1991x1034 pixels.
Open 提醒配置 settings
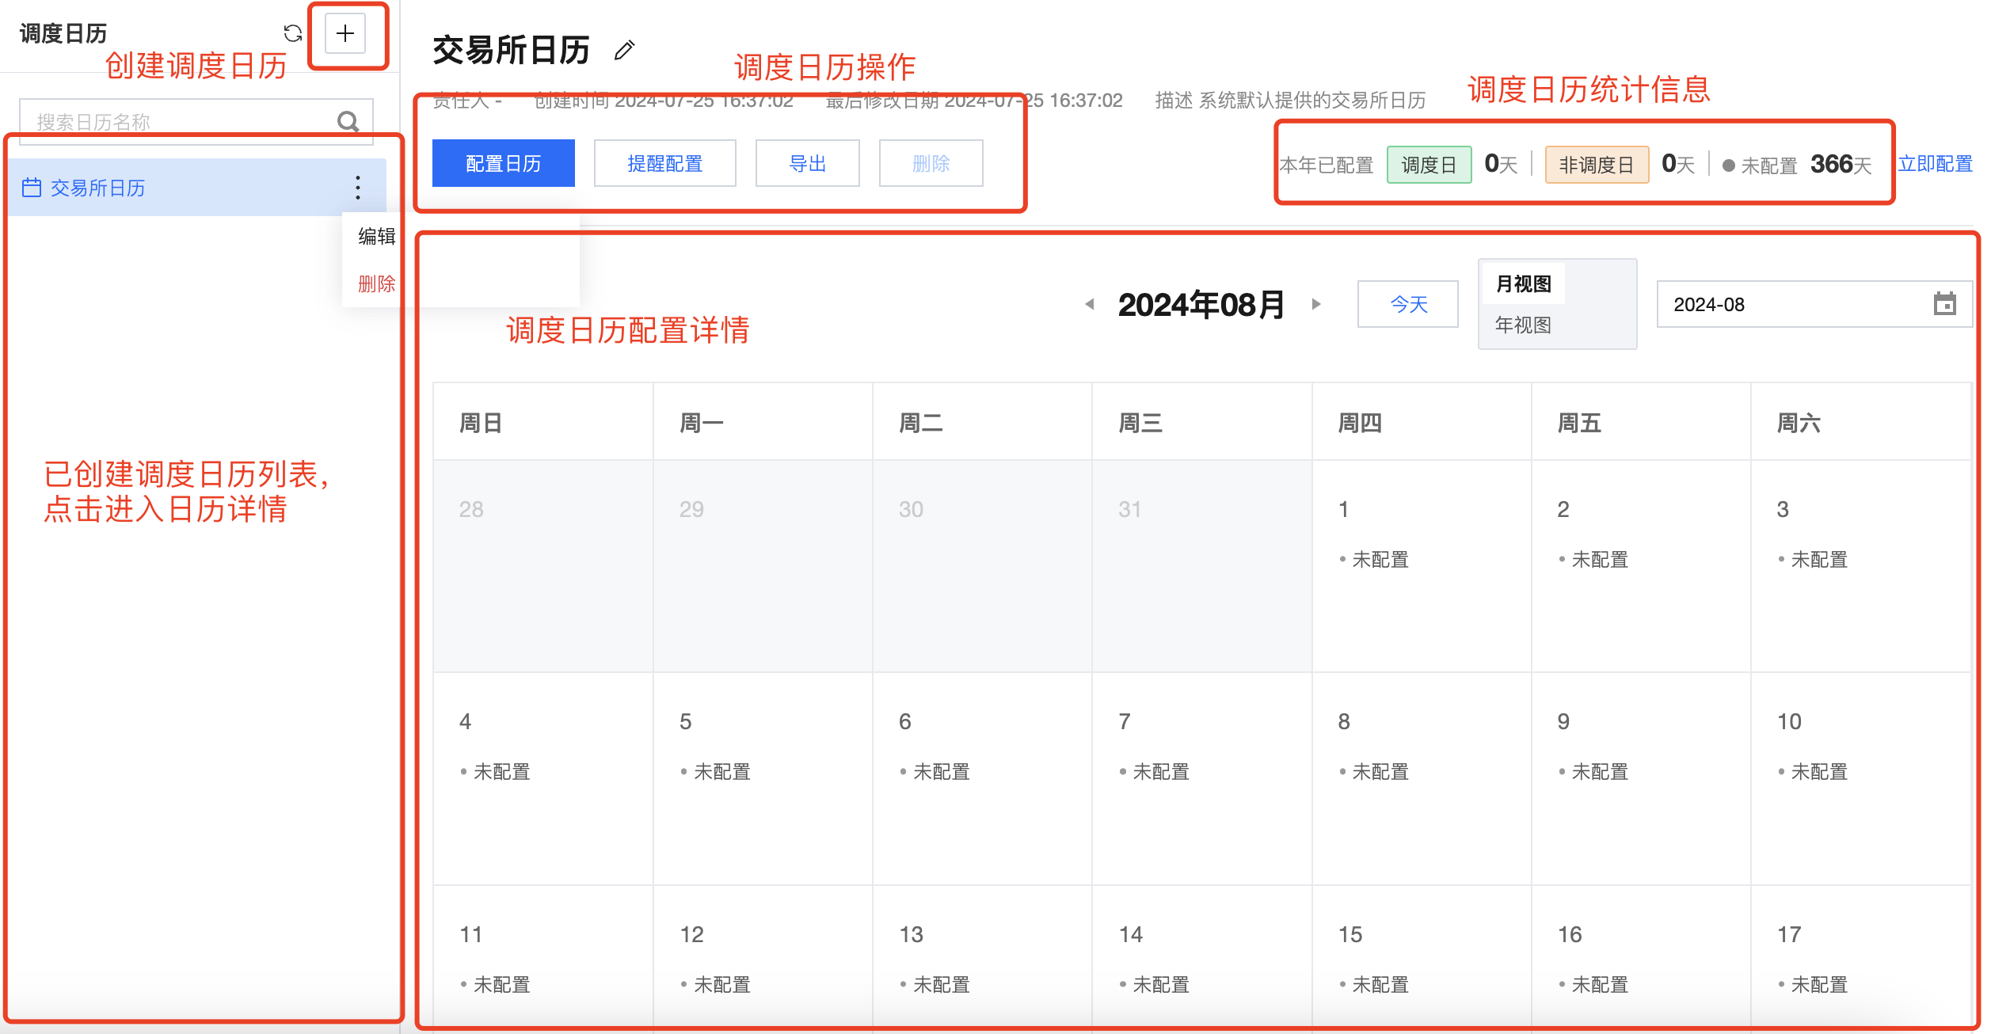click(x=664, y=163)
